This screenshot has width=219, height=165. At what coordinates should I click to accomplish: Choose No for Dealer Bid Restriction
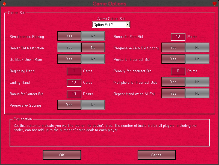(x=93, y=47)
